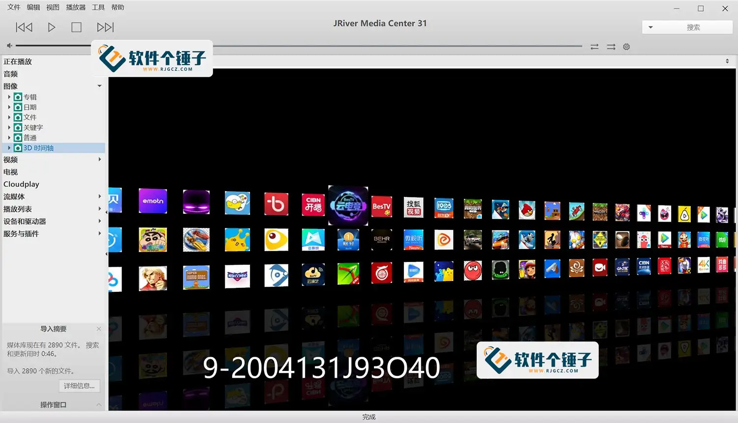Open the 帮助 menu
This screenshot has height=423, width=738.
(118, 7)
